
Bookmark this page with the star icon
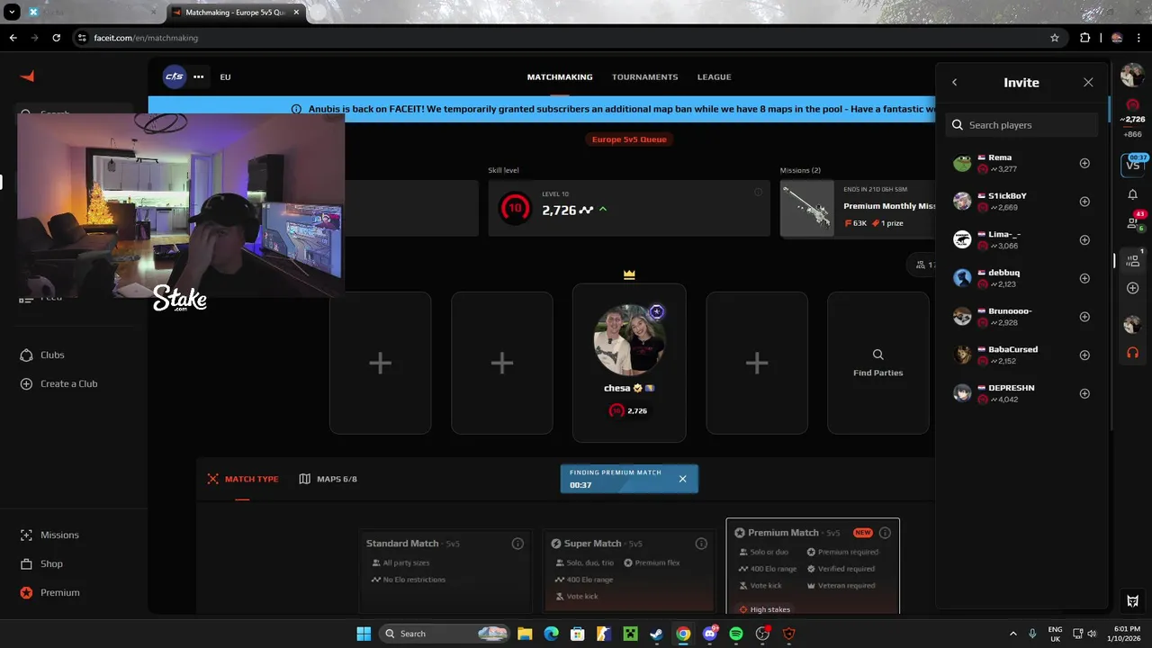1055,38
